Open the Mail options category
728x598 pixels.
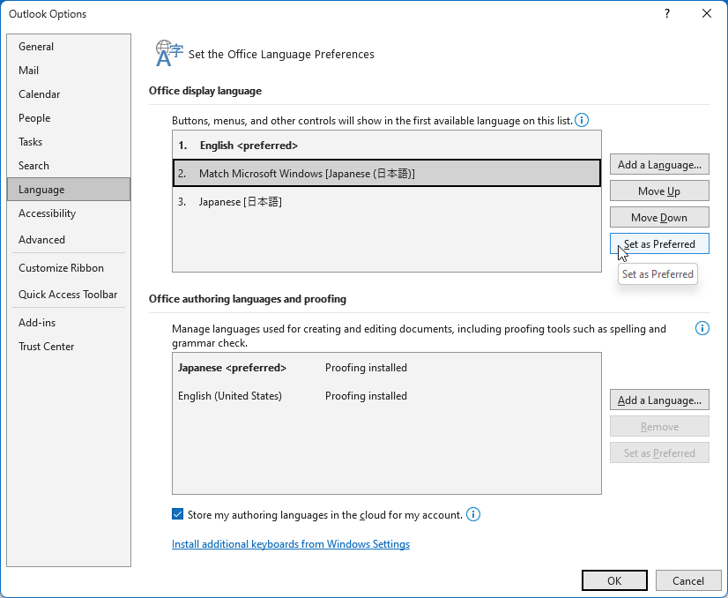pos(69,71)
